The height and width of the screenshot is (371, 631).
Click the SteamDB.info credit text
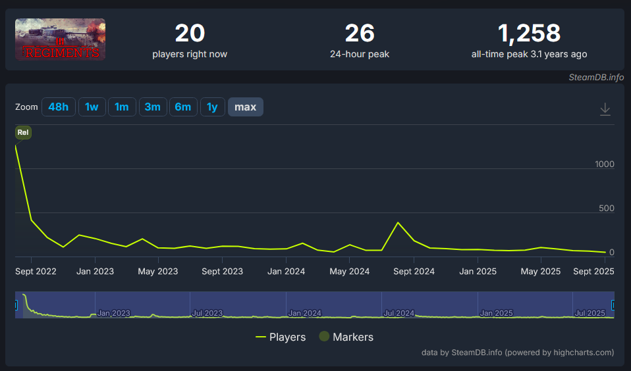coord(596,77)
